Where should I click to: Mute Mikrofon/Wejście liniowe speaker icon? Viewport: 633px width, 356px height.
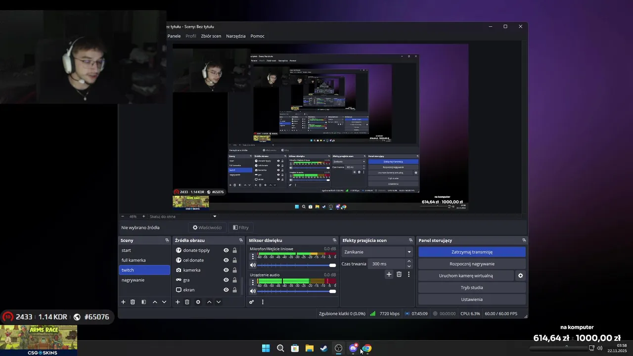tap(253, 266)
